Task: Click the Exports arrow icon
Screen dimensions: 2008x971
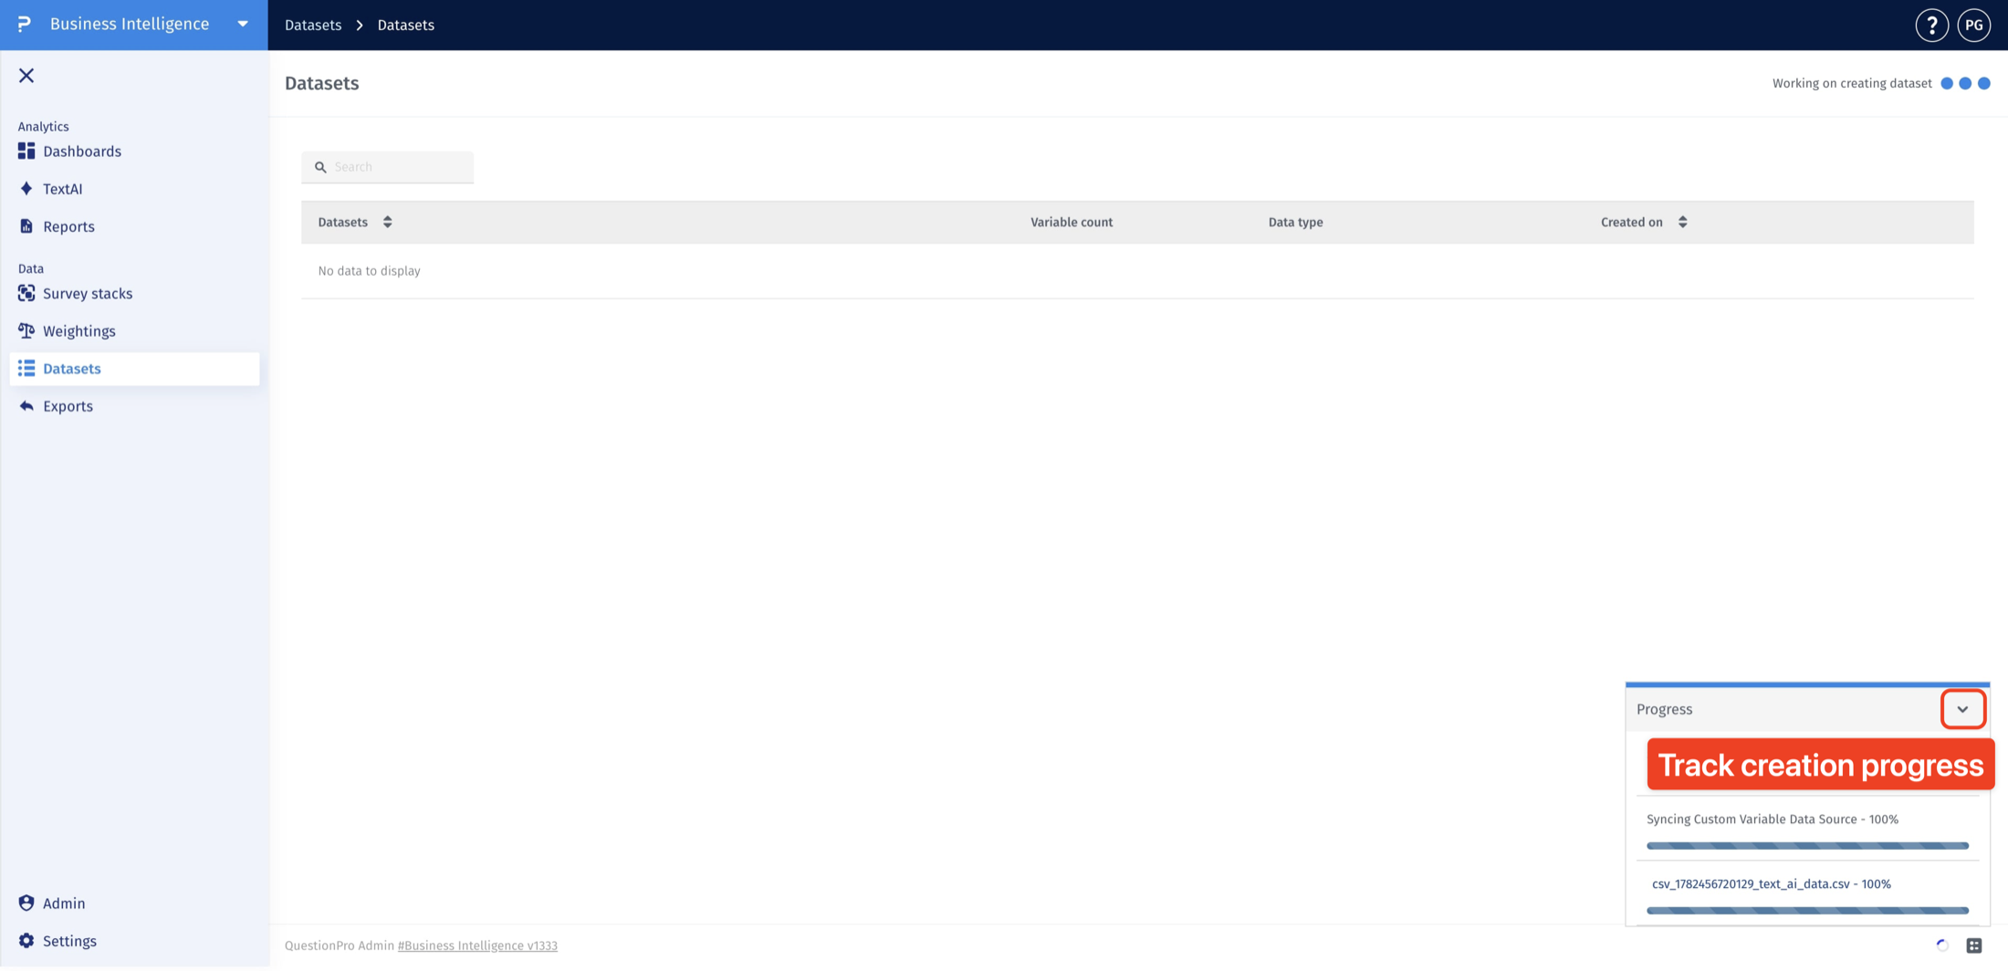Action: 26,406
